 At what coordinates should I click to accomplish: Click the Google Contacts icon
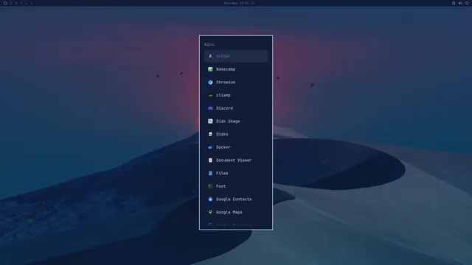[210, 199]
